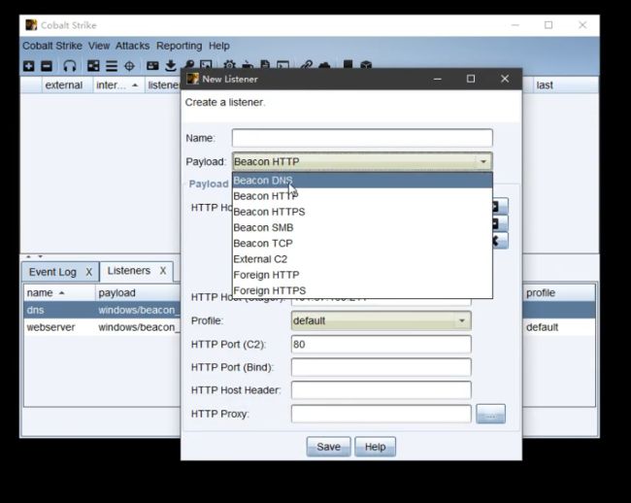The height and width of the screenshot is (503, 631).
Task: Add HTTP host with plus button
Action: click(500, 207)
